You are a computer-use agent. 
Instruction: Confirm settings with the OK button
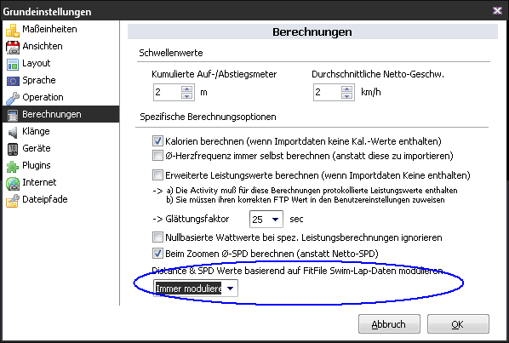[x=458, y=324]
